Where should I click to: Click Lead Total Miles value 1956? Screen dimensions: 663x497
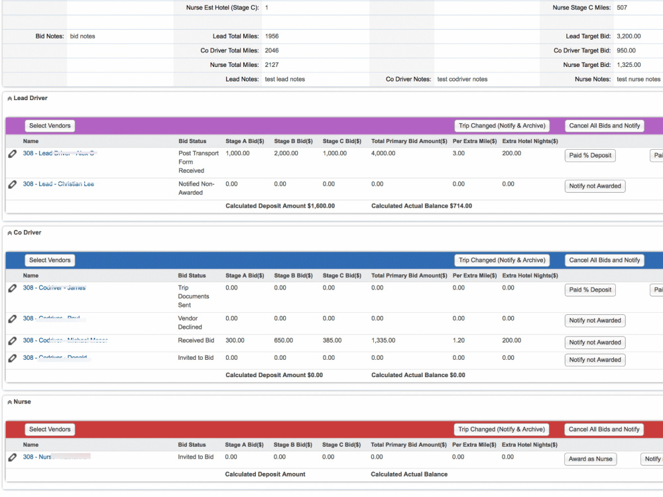[271, 36]
